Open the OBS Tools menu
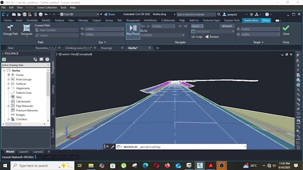This screenshot has height=170, width=303. click(x=63, y=8)
